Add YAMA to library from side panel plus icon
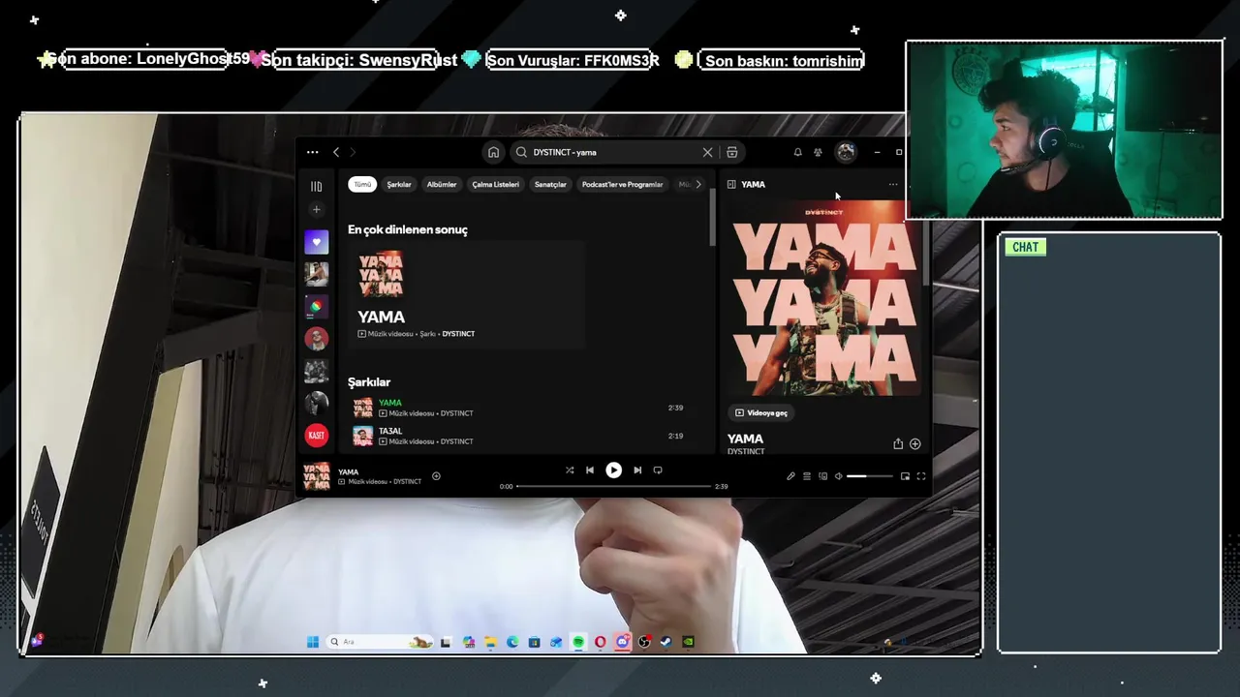 coord(915,444)
